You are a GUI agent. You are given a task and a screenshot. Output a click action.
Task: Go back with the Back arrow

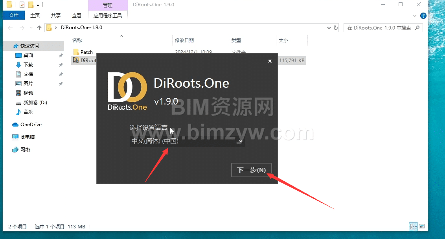point(11,28)
